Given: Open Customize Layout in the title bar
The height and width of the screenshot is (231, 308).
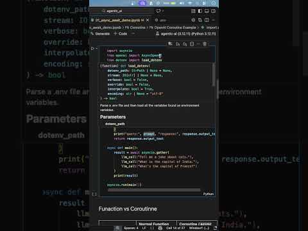Looking at the screenshot, I should pos(193,11).
